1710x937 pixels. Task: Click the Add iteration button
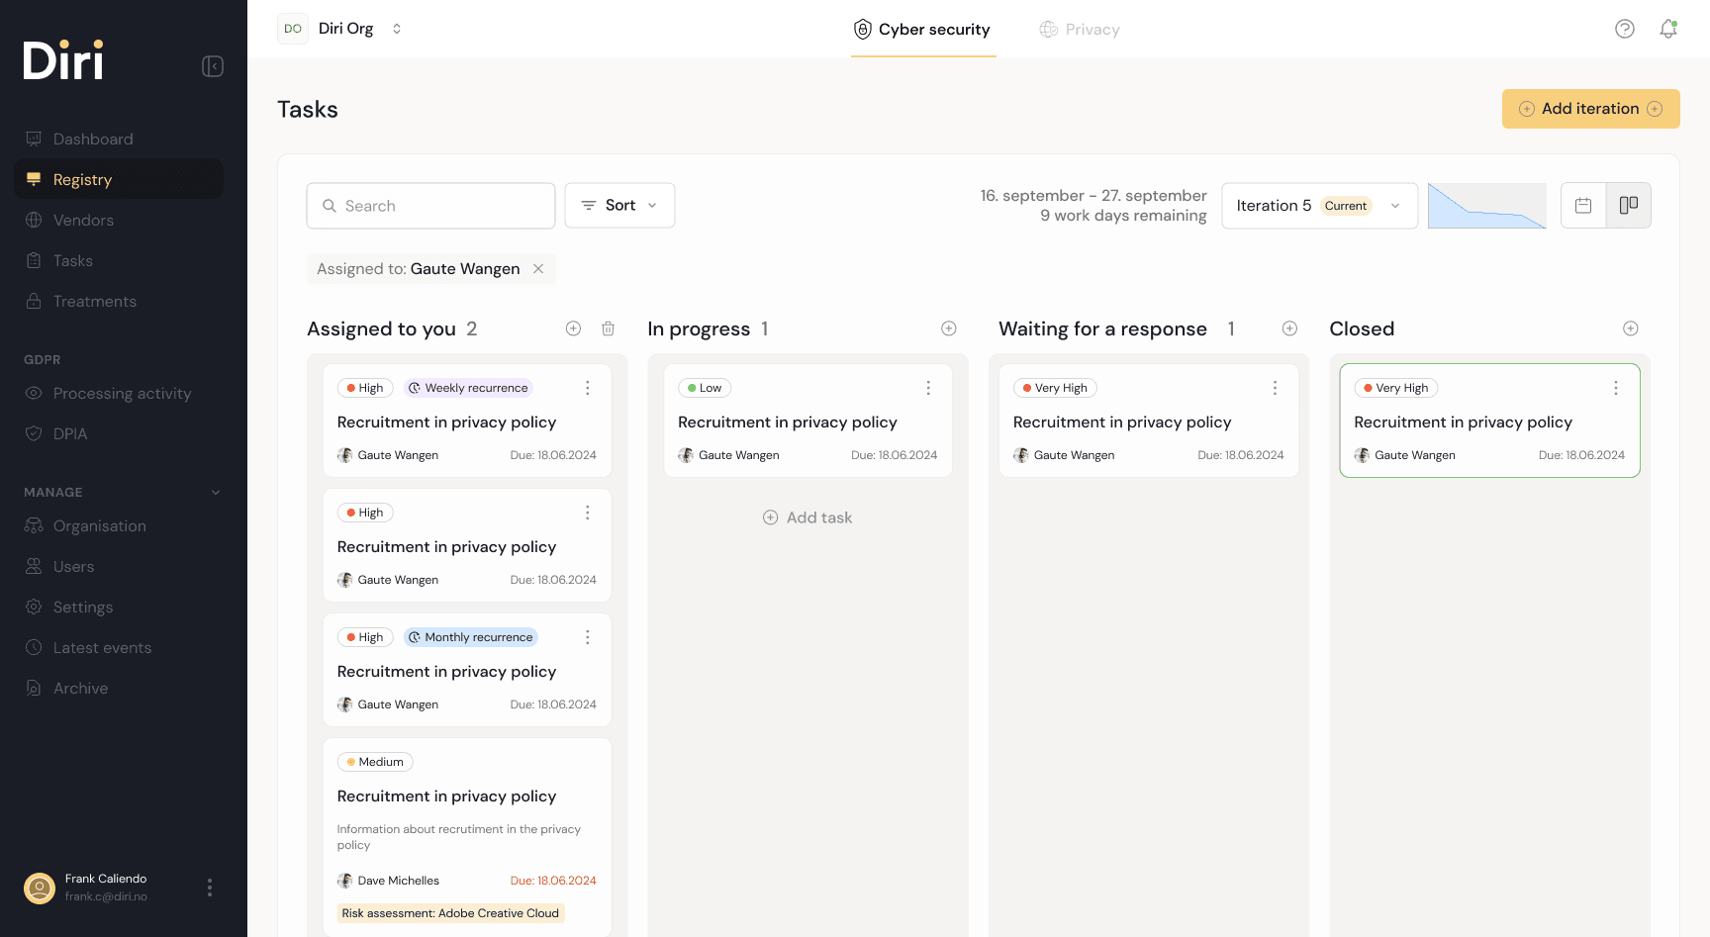(1589, 109)
